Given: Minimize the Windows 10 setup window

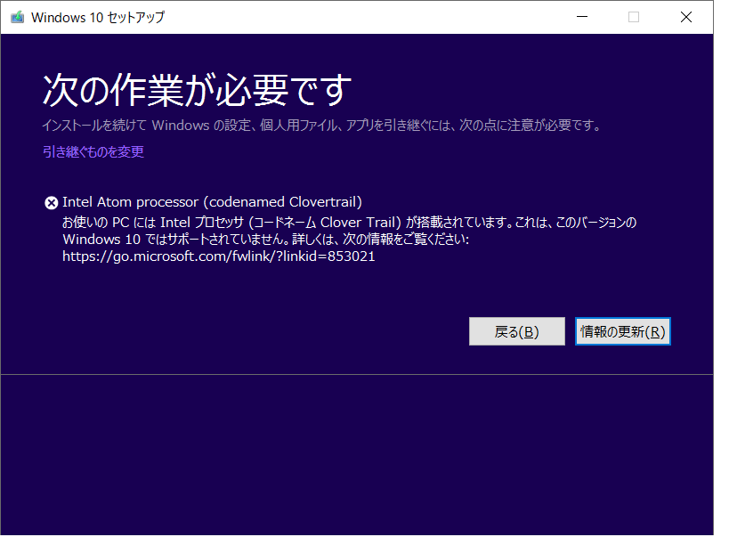Looking at the screenshot, I should 581,17.
